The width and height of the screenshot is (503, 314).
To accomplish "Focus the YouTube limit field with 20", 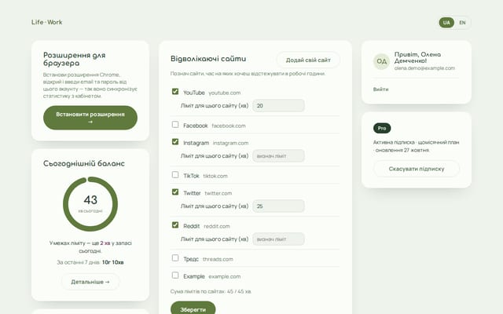I will 278,105.
